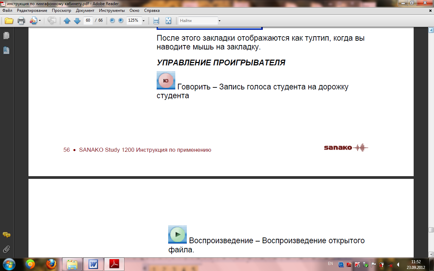434x271 pixels.
Task: Open the Инструменты menu
Action: coord(112,11)
